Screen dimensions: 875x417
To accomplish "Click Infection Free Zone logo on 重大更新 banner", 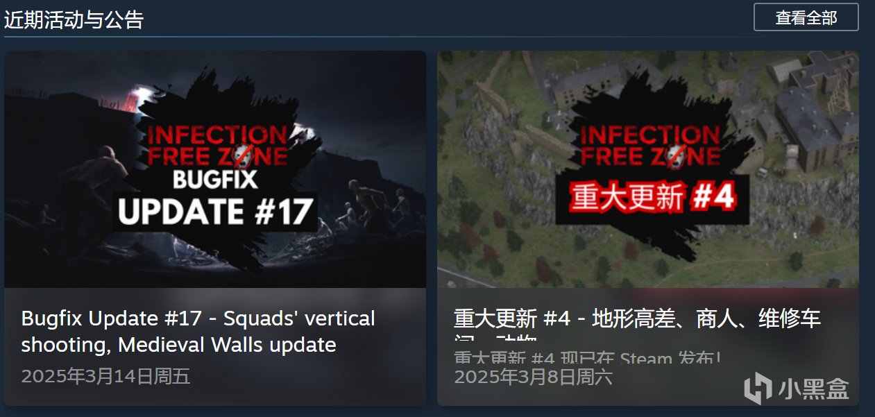I will point(649,145).
